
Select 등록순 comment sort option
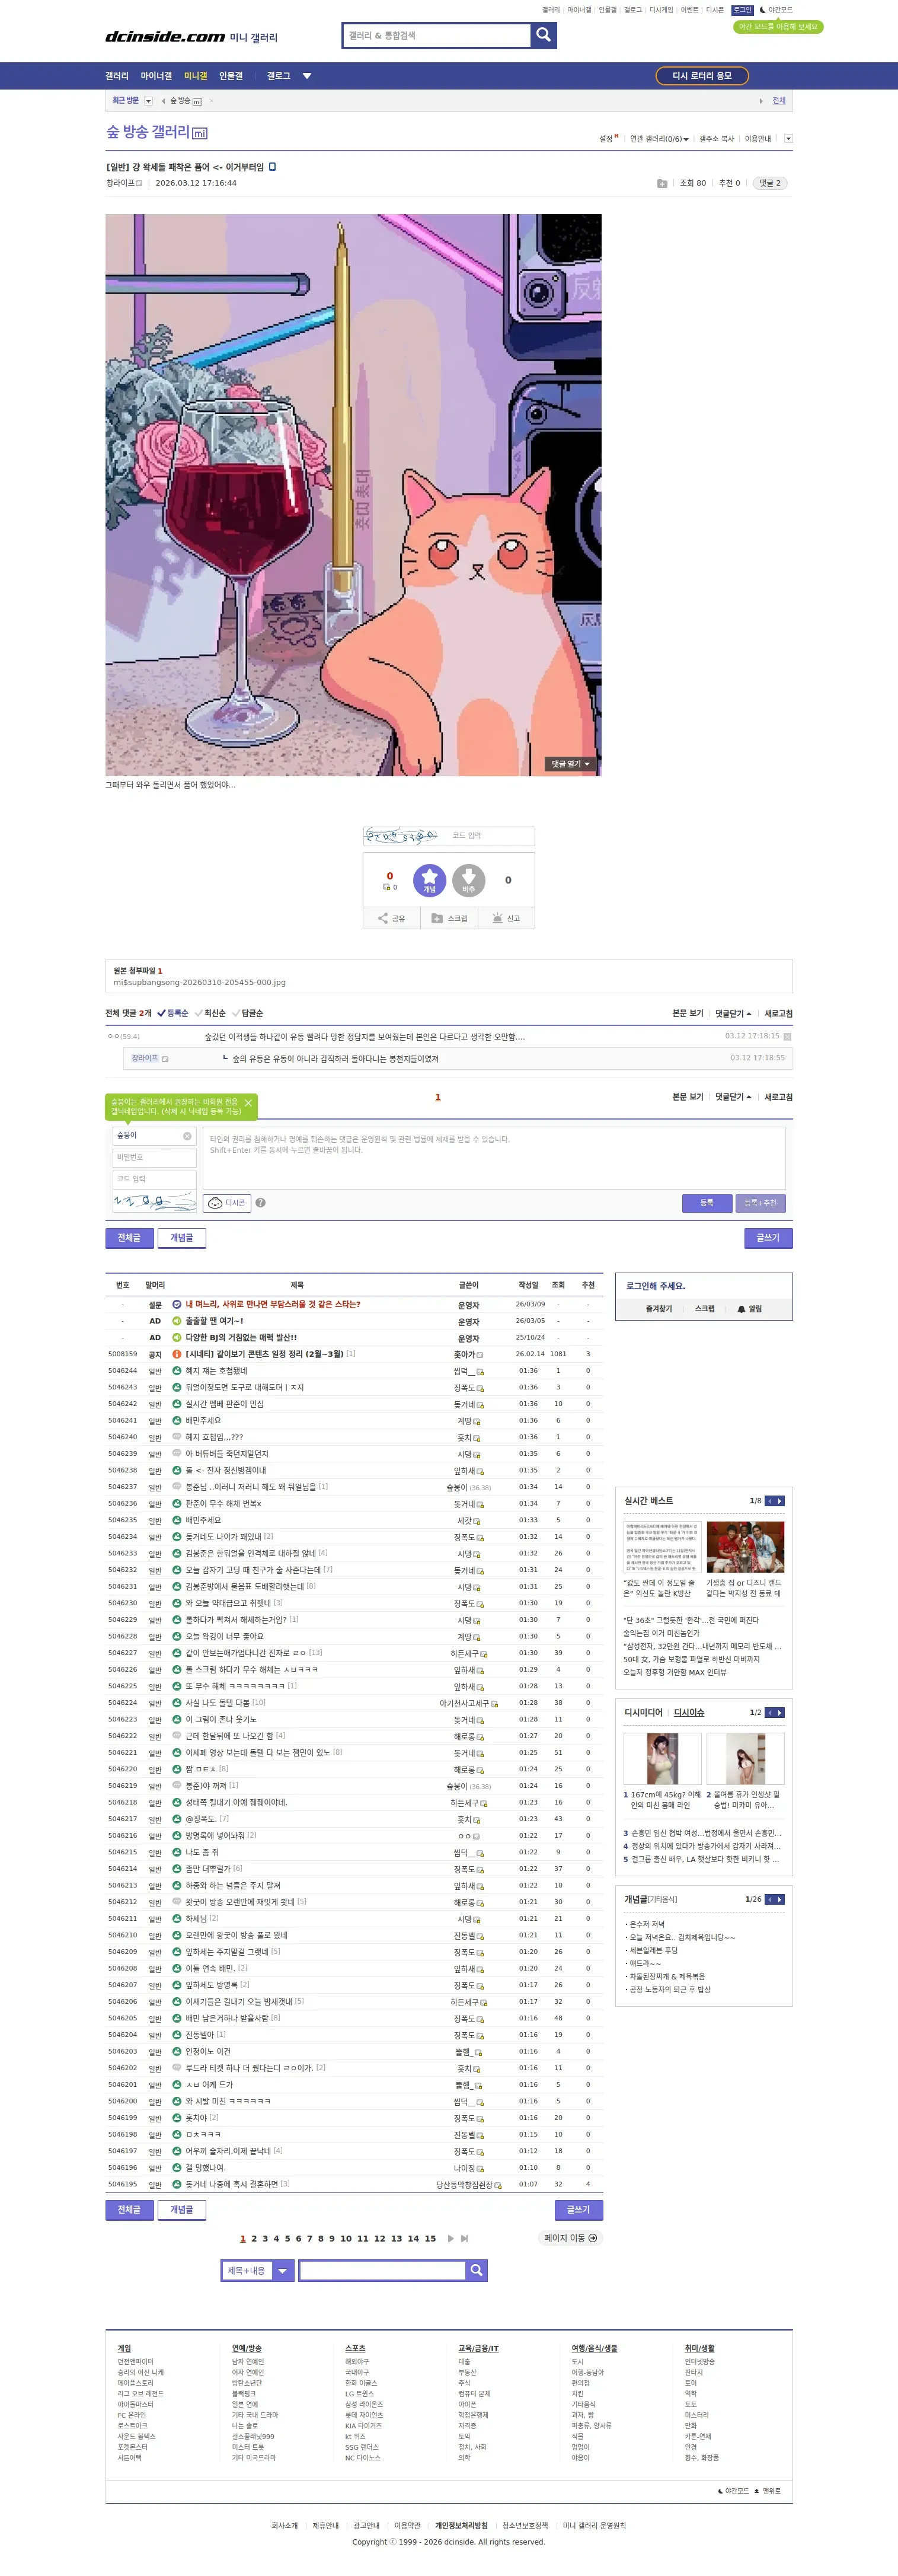[172, 1013]
